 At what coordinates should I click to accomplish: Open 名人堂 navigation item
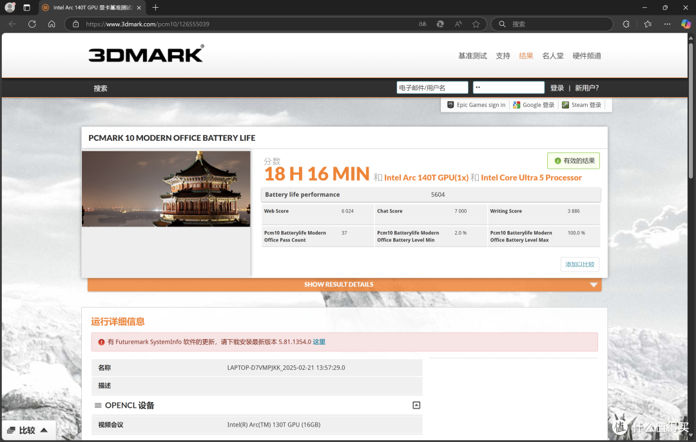pyautogui.click(x=553, y=56)
